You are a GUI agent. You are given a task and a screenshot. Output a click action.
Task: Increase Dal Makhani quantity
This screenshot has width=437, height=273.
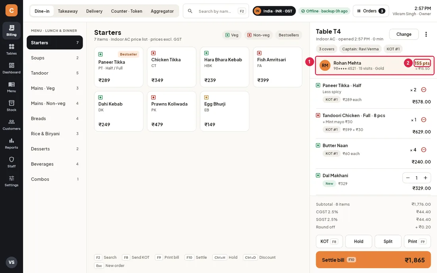point(425,178)
